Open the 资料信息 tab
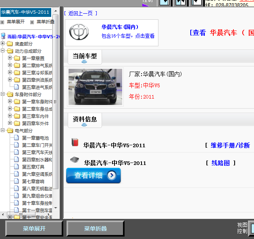Screen dimensions: 254x239 pos(85,120)
